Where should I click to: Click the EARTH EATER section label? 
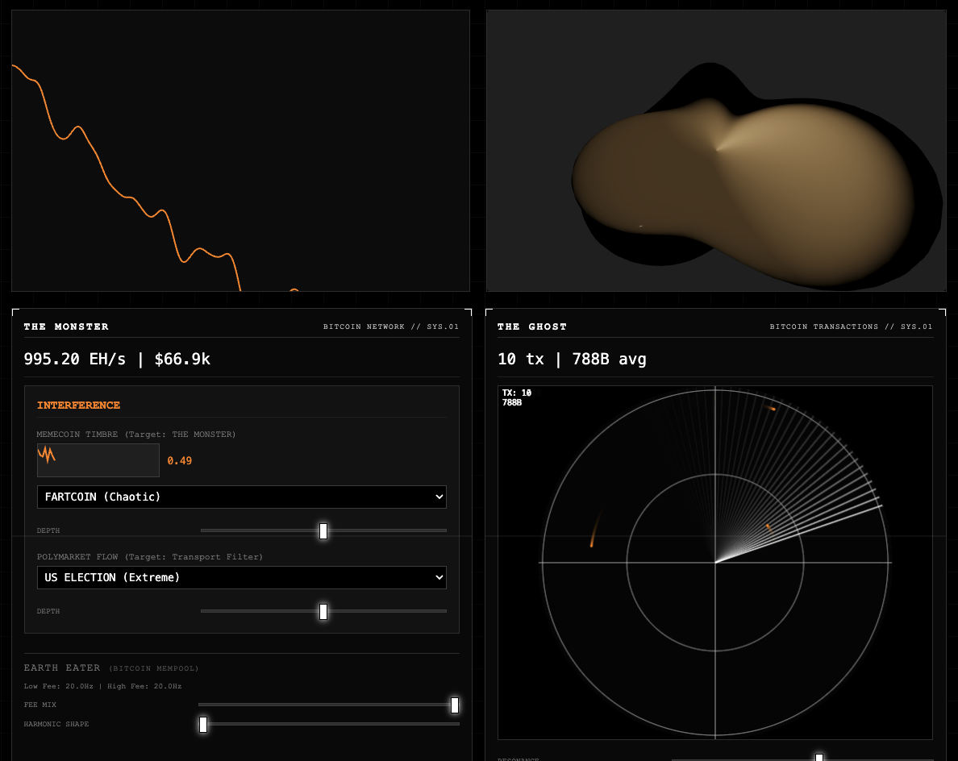62,667
